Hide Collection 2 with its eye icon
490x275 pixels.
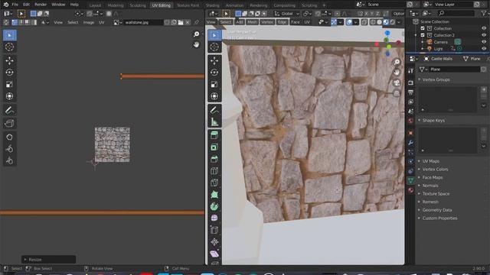[x=484, y=35]
